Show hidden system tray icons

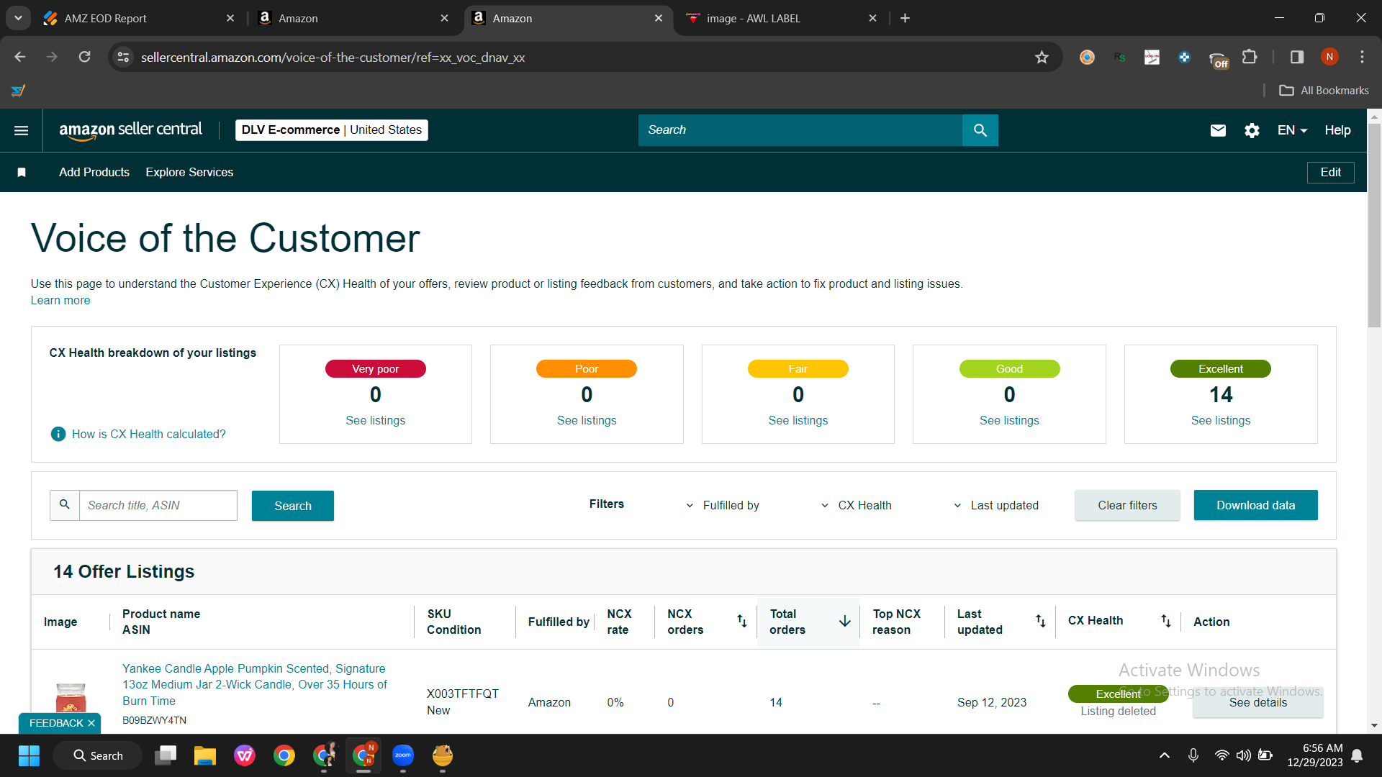tap(1164, 755)
